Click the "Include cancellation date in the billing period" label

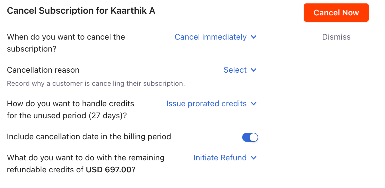click(89, 137)
